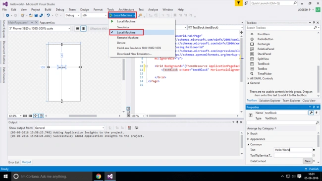Click the lightning event handlers icon
Image resolution: width=322 pixels, height=181 pixels.
coord(317,113)
